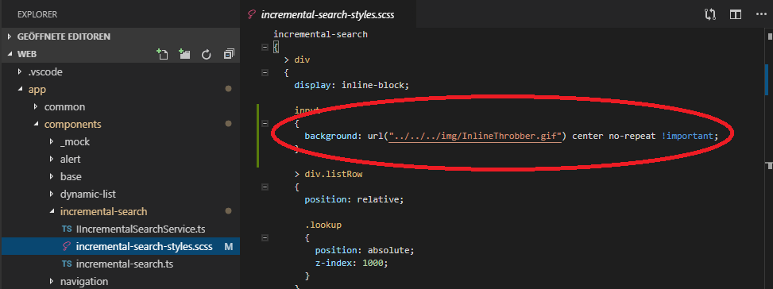The height and width of the screenshot is (289, 773).
Task: Expand the common folder
Action: pyautogui.click(x=36, y=107)
